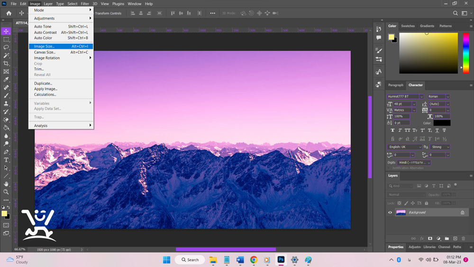Select the Paint Bucket tool
Viewport: 474px width, 267px height.
(x=6, y=128)
